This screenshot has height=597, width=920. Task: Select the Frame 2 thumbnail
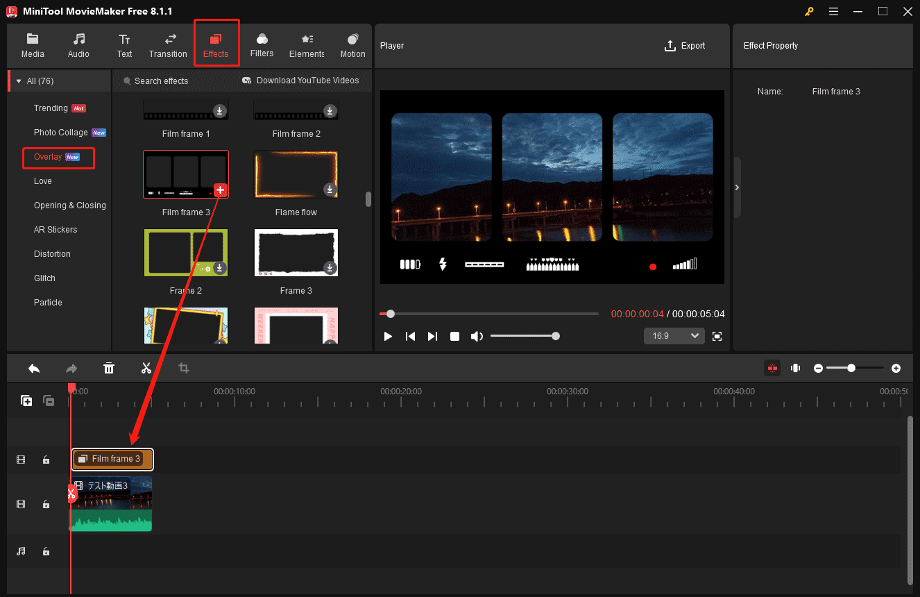[186, 253]
